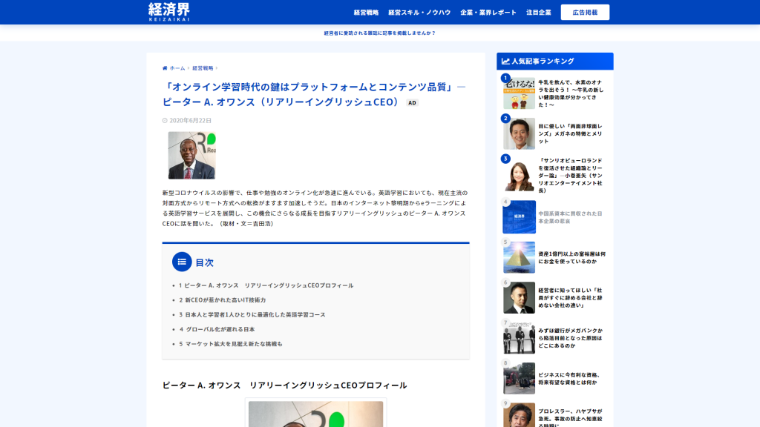Jump to section 5 マーケット拡大を見据え新たな挑戦も
This screenshot has width=760, height=427.
point(231,344)
